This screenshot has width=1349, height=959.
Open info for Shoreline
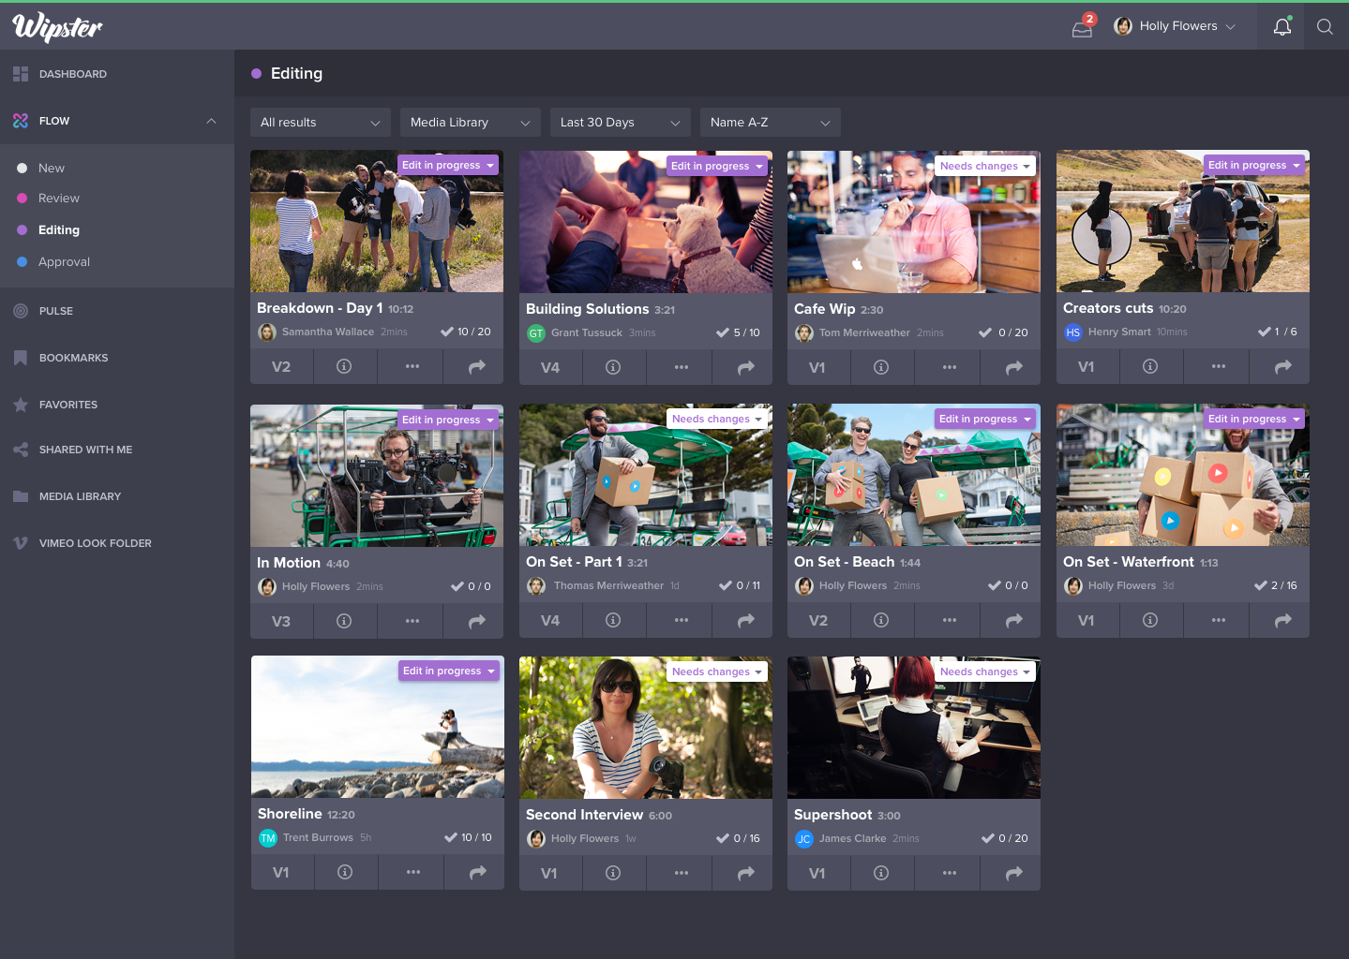(x=345, y=872)
